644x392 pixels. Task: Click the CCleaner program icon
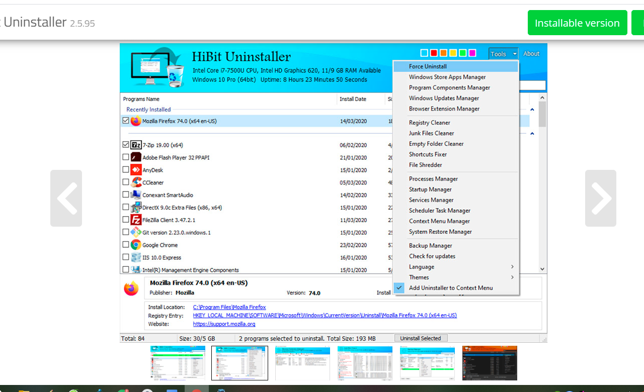(x=135, y=182)
